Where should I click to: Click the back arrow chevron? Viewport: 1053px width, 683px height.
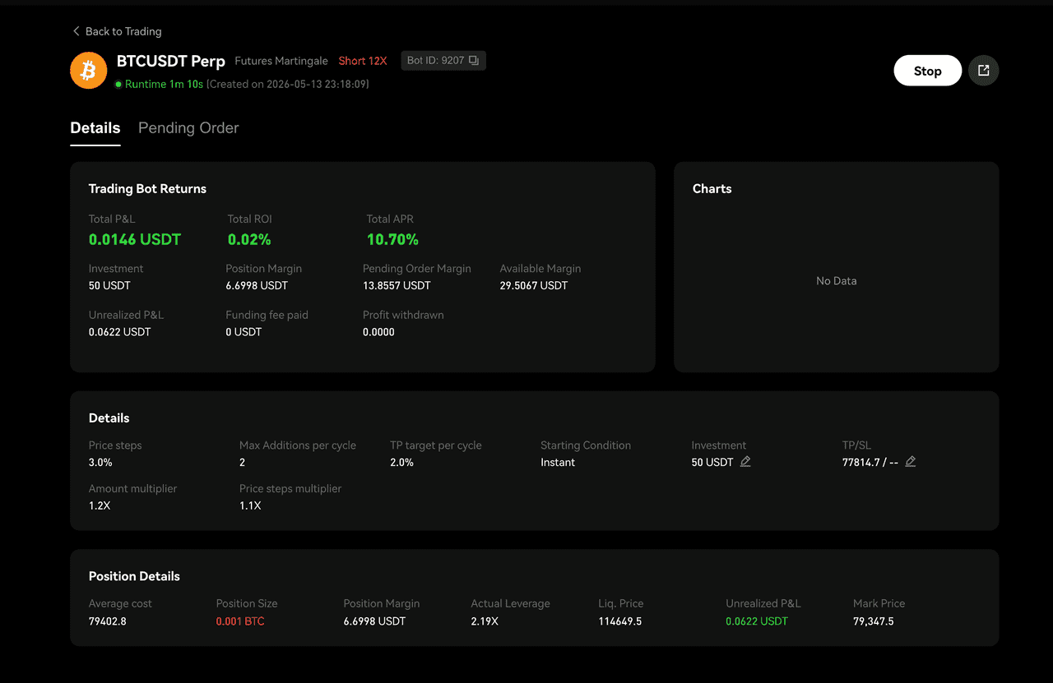[77, 31]
